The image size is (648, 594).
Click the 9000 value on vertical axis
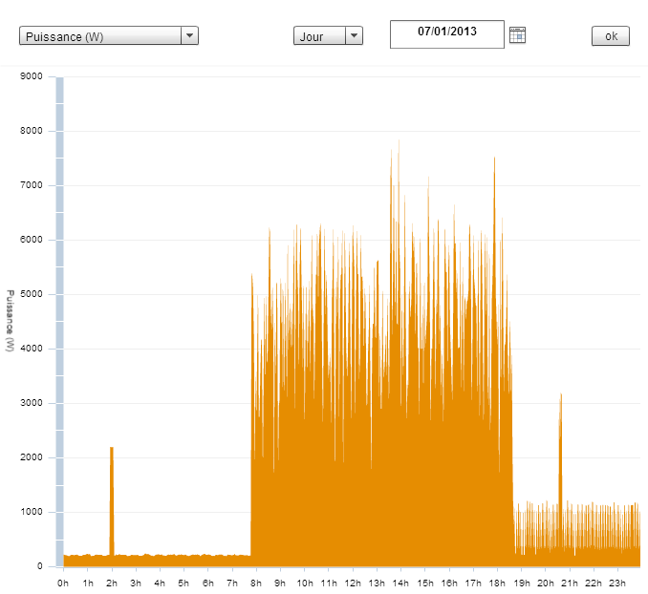[32, 76]
